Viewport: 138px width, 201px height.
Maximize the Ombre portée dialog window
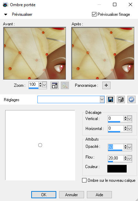(115, 4)
